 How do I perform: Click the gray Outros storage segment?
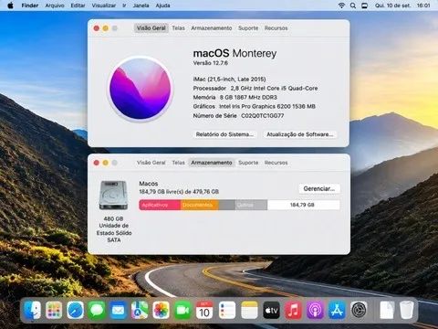click(x=251, y=205)
